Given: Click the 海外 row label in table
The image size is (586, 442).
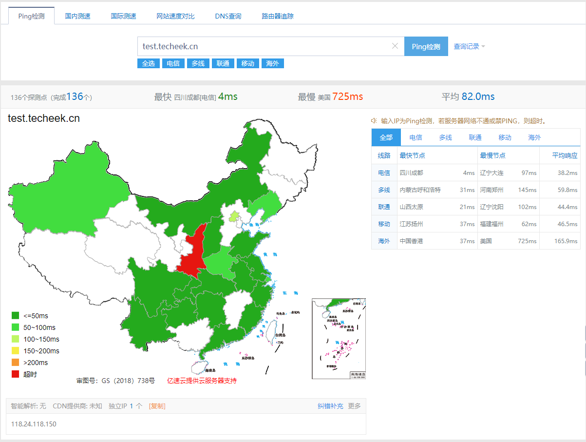Looking at the screenshot, I should pos(384,241).
